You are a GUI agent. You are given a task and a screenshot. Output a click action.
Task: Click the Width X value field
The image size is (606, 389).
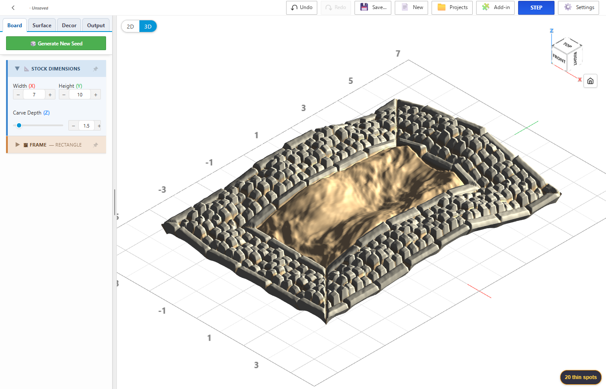pos(34,95)
